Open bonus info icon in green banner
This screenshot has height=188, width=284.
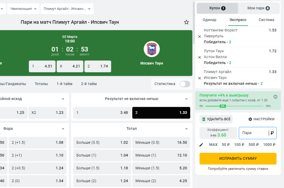275,97
